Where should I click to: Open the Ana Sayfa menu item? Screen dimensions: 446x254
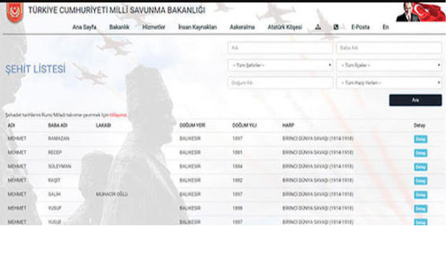click(x=84, y=27)
